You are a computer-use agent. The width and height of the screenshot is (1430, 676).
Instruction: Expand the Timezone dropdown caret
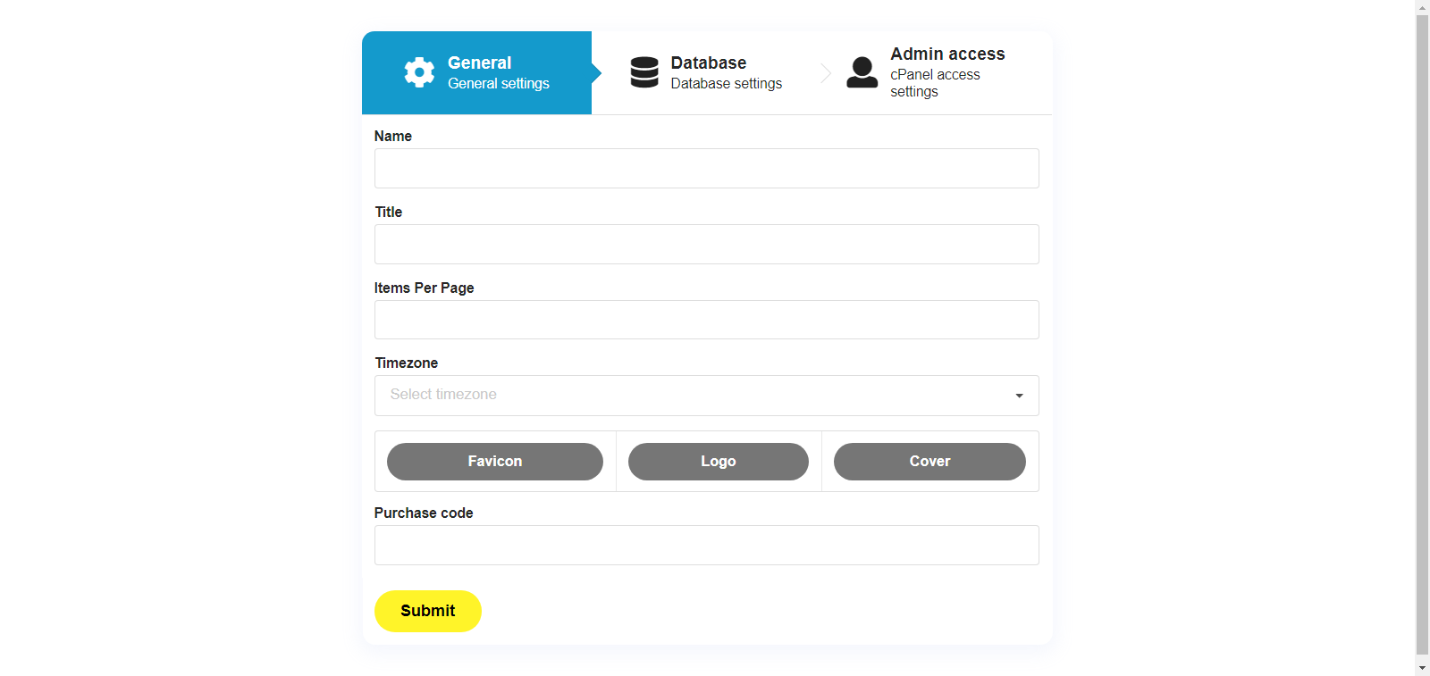coord(1019,396)
